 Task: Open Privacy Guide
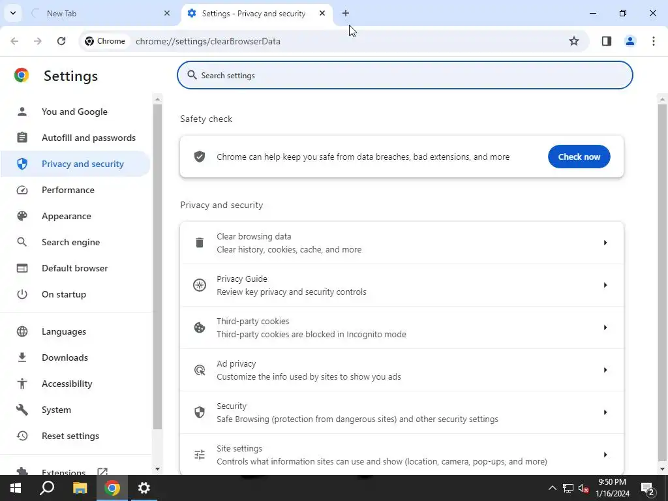coord(402,285)
